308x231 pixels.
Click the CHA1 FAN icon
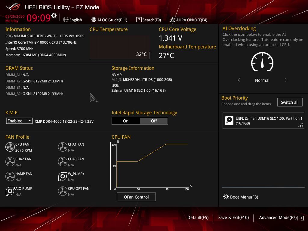tap(63, 147)
